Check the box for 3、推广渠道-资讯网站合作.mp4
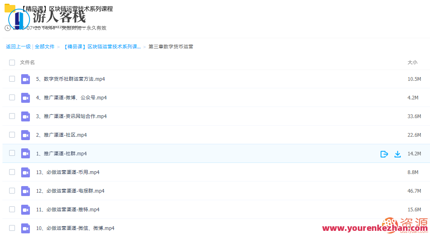 (x=12, y=116)
